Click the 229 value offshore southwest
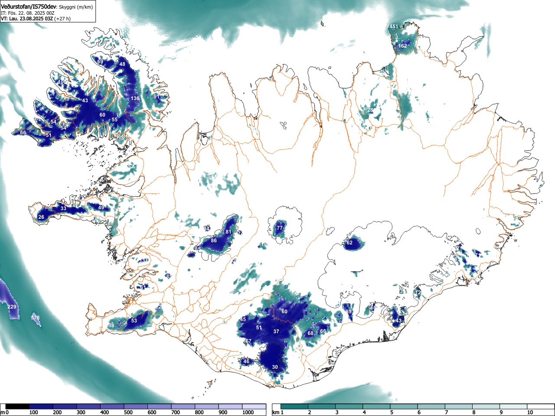This screenshot has width=555, height=416. [x=12, y=307]
